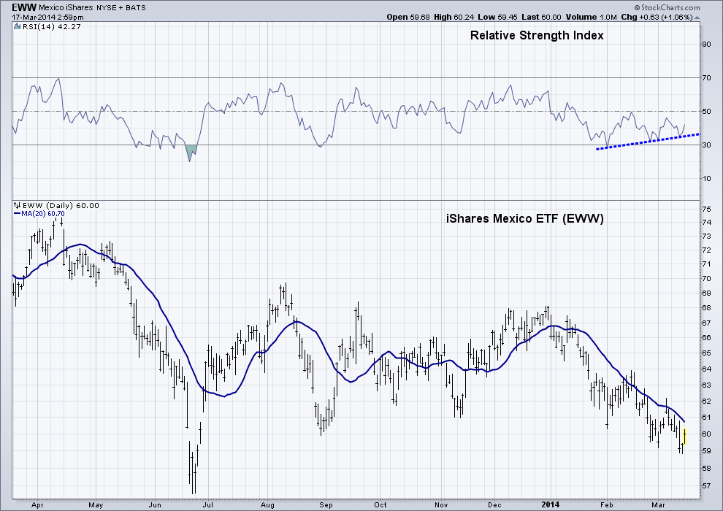Image resolution: width=723 pixels, height=511 pixels.
Task: Click the price axis label 68
Action: (706, 308)
